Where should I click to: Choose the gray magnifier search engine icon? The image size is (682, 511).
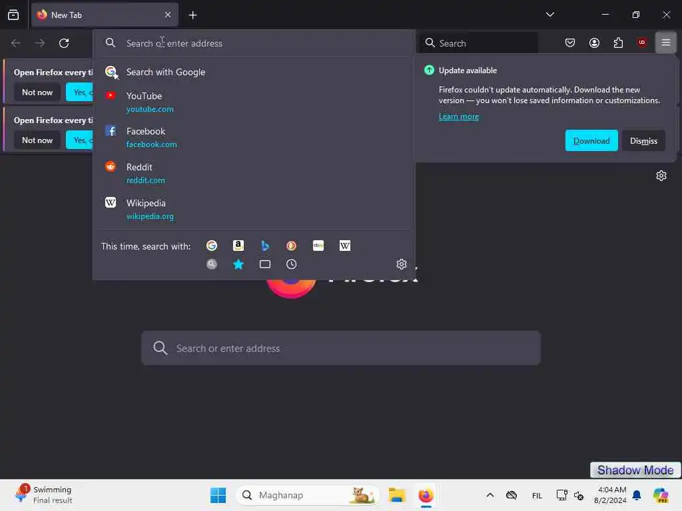point(212,264)
